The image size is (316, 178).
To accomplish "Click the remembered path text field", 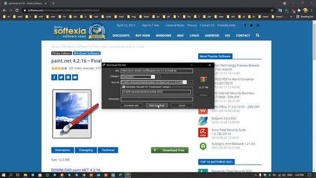I will point(157,92).
